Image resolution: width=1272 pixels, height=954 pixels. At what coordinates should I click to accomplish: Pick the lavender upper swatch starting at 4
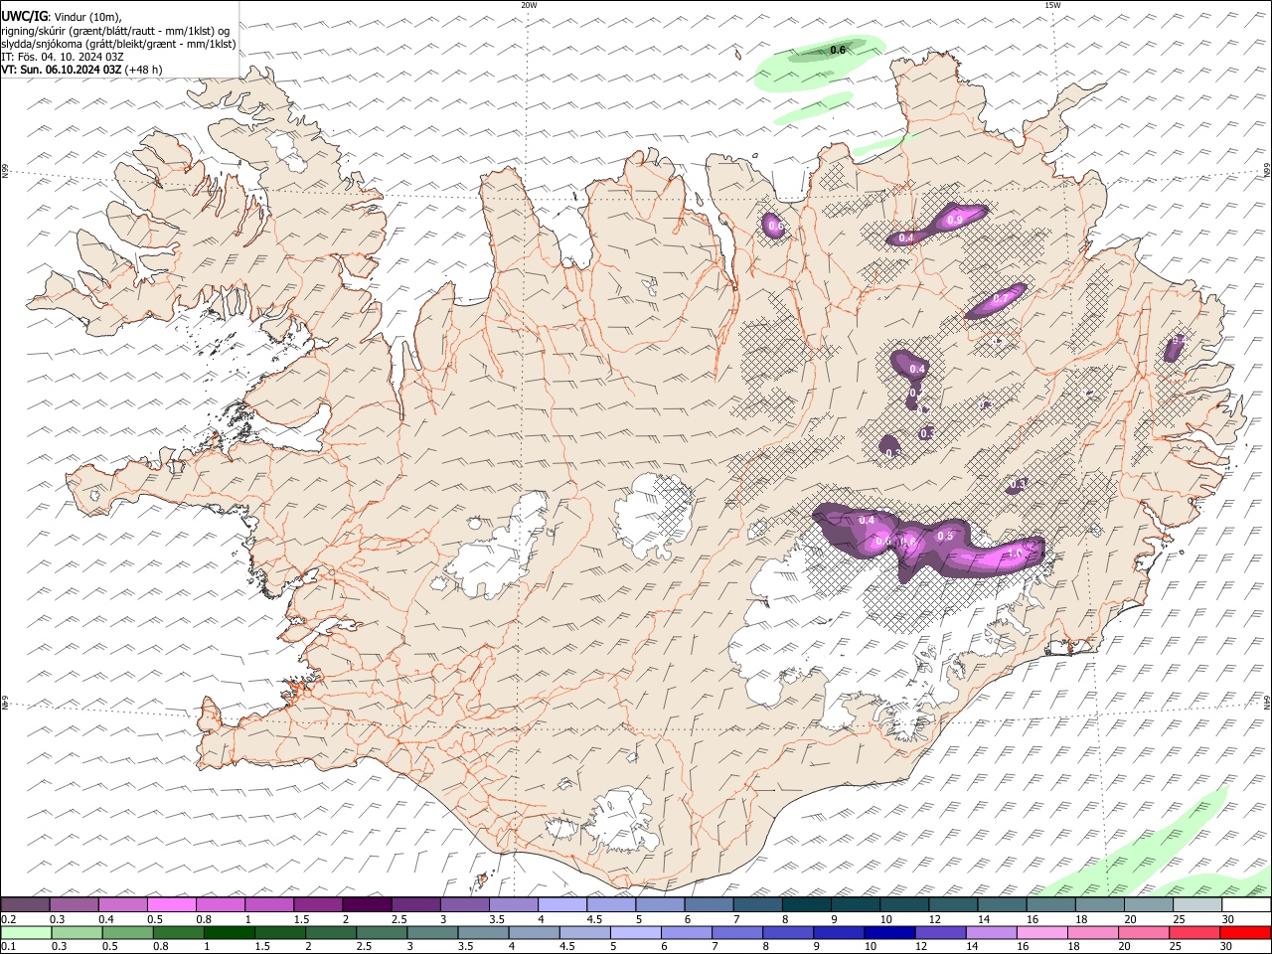point(561,904)
